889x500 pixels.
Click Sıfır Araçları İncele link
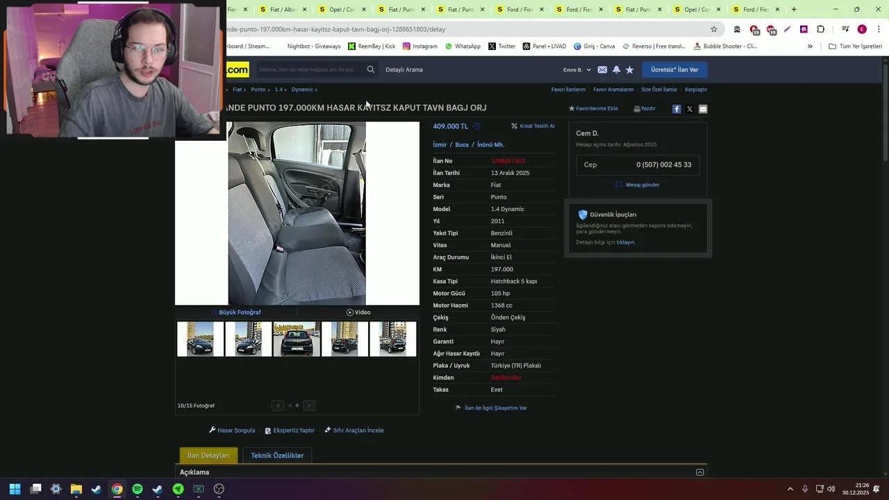(x=354, y=431)
